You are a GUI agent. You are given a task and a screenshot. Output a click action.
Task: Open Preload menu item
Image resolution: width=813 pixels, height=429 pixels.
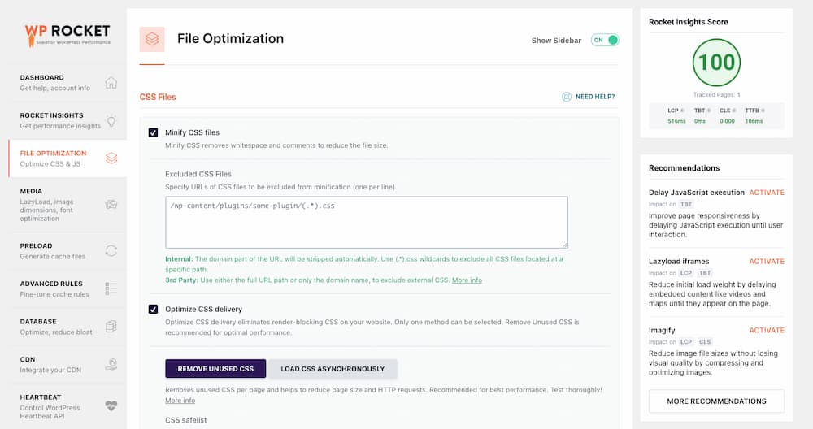pos(67,251)
